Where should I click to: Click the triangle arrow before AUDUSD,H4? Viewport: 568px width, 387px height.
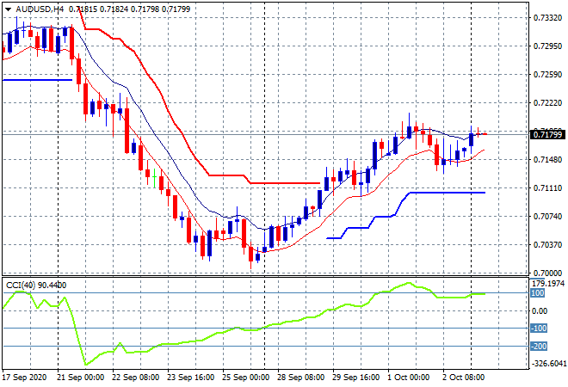(x=8, y=9)
